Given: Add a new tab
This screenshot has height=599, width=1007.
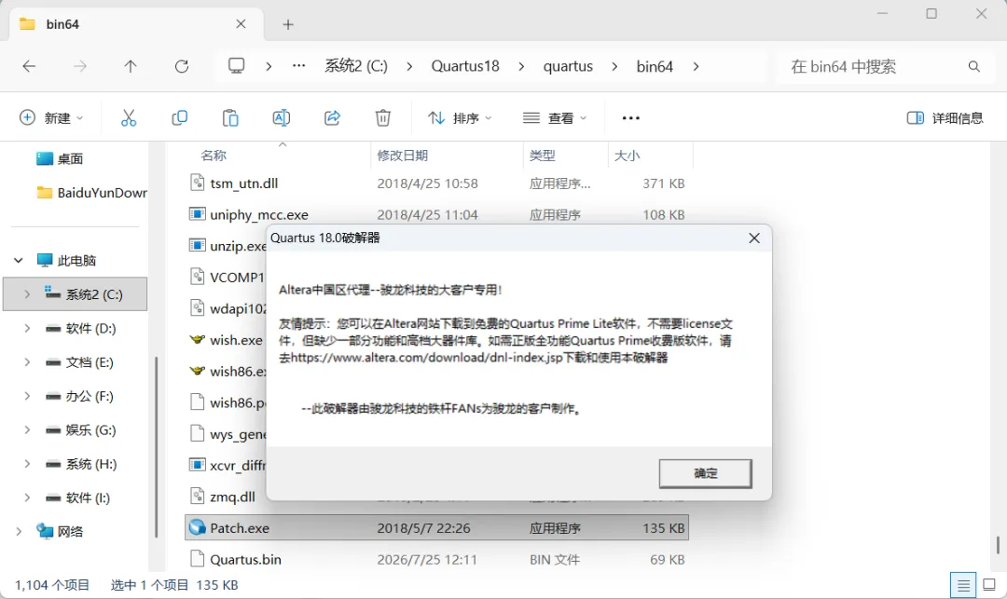Looking at the screenshot, I should click(288, 24).
